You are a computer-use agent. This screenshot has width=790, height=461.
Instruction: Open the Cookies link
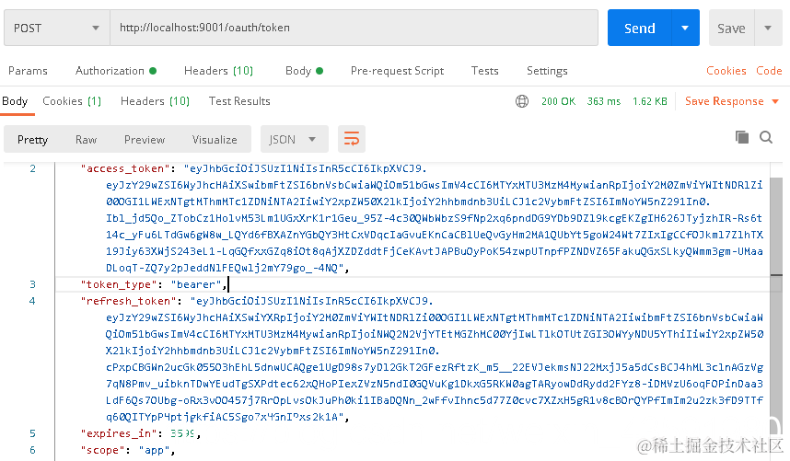pos(726,71)
